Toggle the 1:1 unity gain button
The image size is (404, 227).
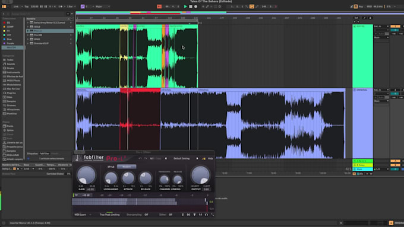click(x=200, y=215)
